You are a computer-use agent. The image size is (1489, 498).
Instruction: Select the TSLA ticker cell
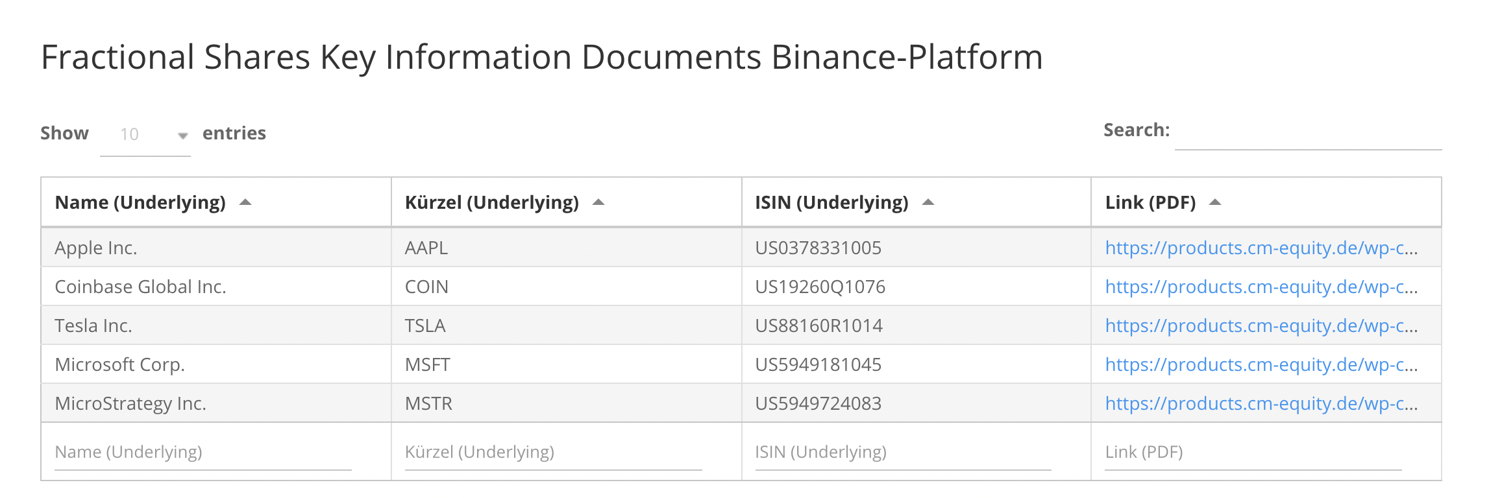coord(425,326)
